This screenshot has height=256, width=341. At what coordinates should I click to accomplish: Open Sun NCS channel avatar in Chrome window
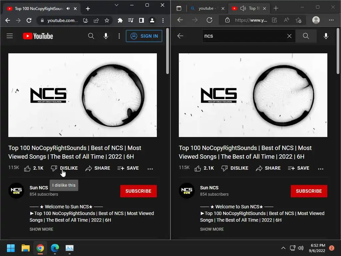point(16,191)
